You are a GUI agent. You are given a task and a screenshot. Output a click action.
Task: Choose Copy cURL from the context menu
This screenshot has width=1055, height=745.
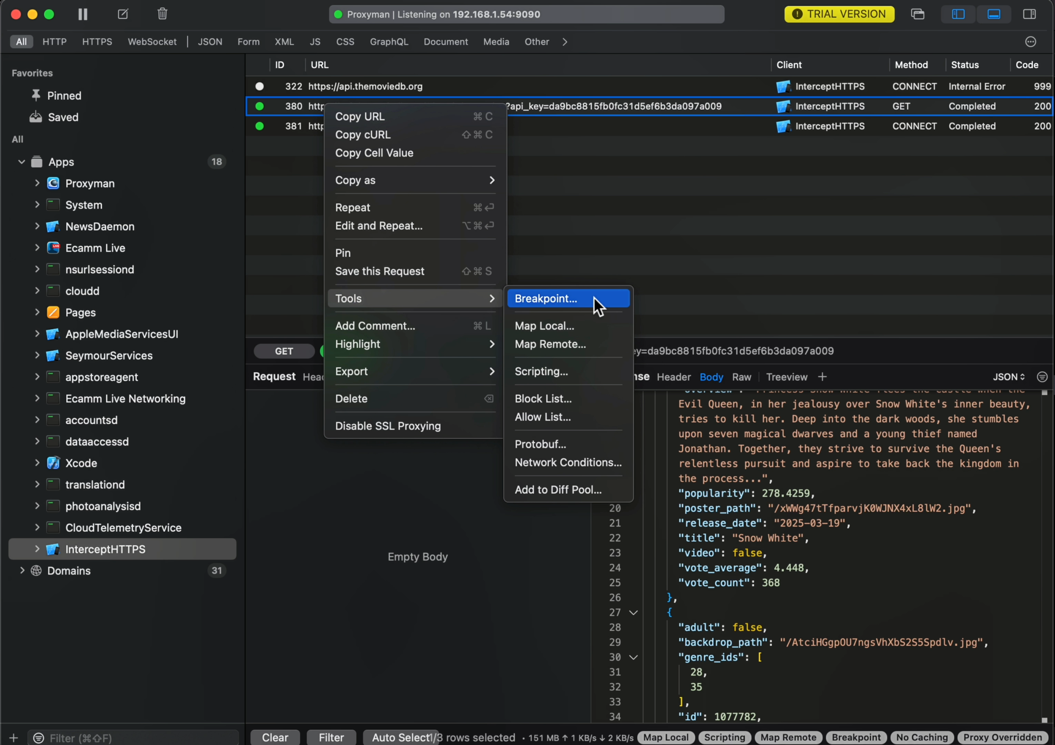(362, 135)
